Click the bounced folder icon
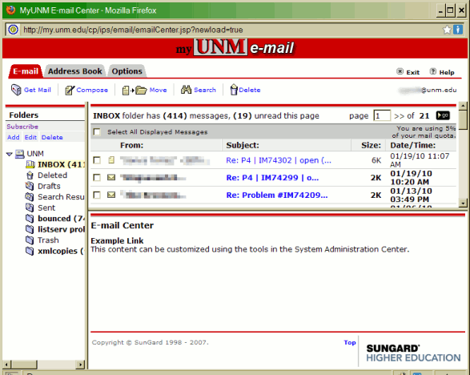Viewport: 470px width, 375px height. point(30,219)
